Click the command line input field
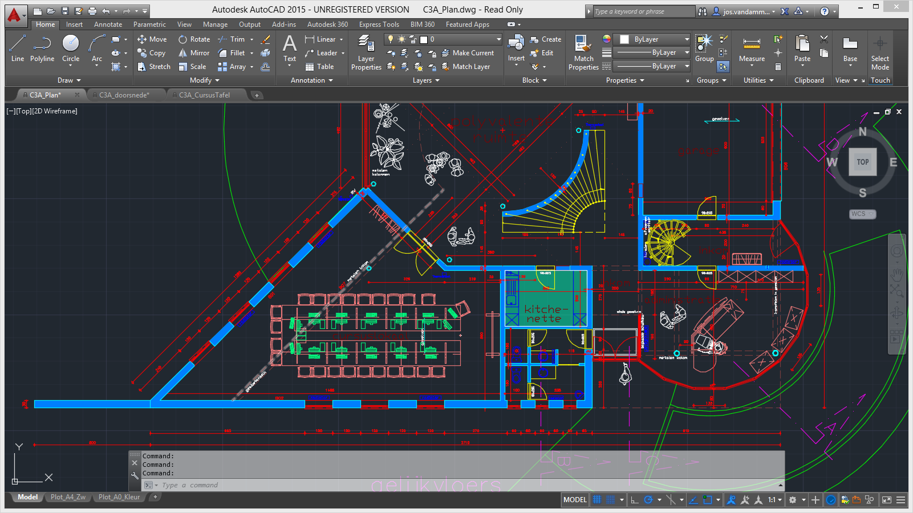Viewport: 913px width, 513px height. [462, 485]
